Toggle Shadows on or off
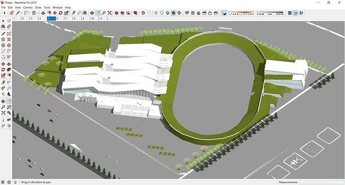 (224, 13)
